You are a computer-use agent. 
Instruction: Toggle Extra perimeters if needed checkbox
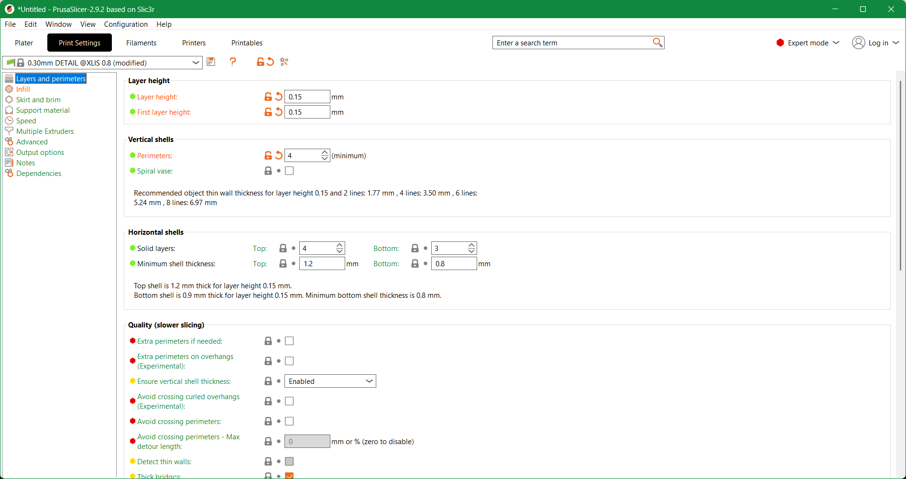point(289,341)
